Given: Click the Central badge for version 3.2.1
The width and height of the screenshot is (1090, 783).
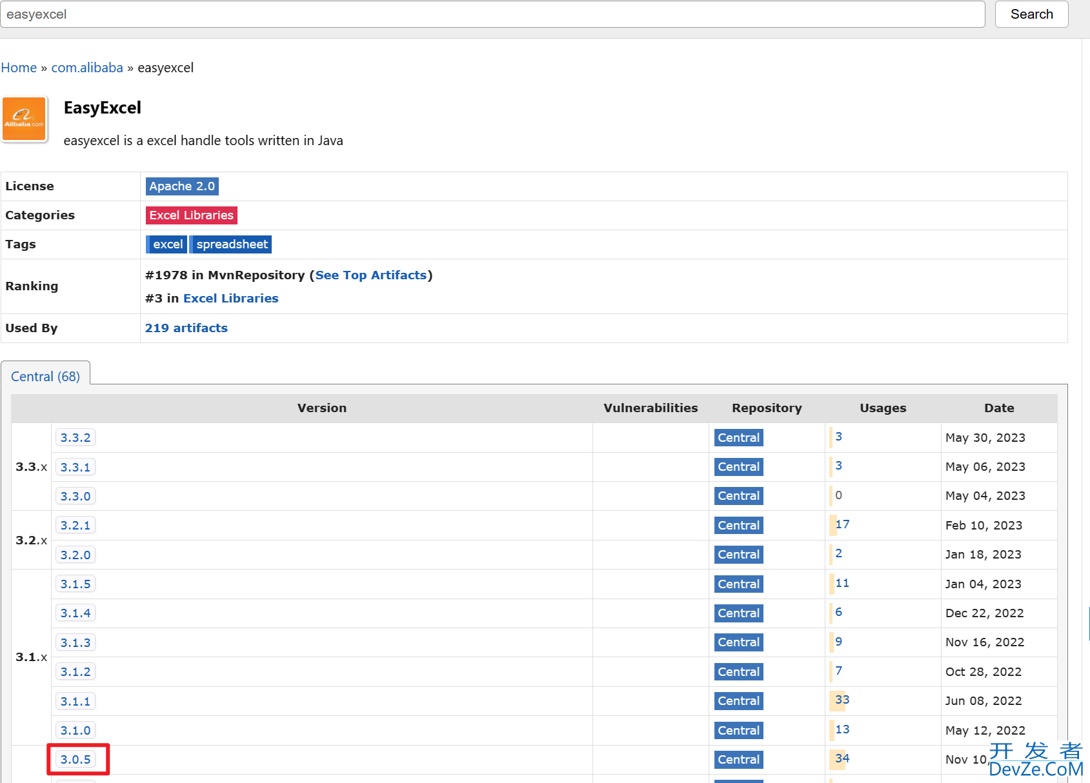Looking at the screenshot, I should pos(739,526).
